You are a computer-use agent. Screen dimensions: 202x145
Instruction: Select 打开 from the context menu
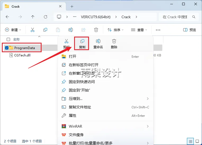[105, 56]
